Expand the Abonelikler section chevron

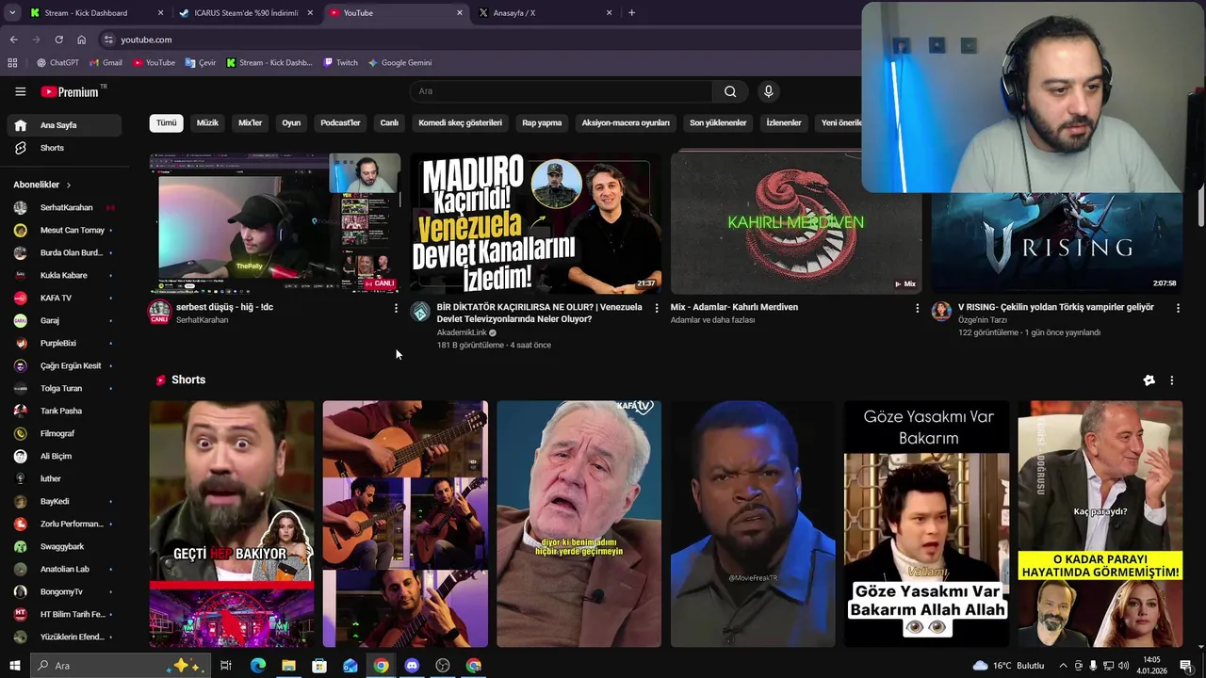pos(69,186)
